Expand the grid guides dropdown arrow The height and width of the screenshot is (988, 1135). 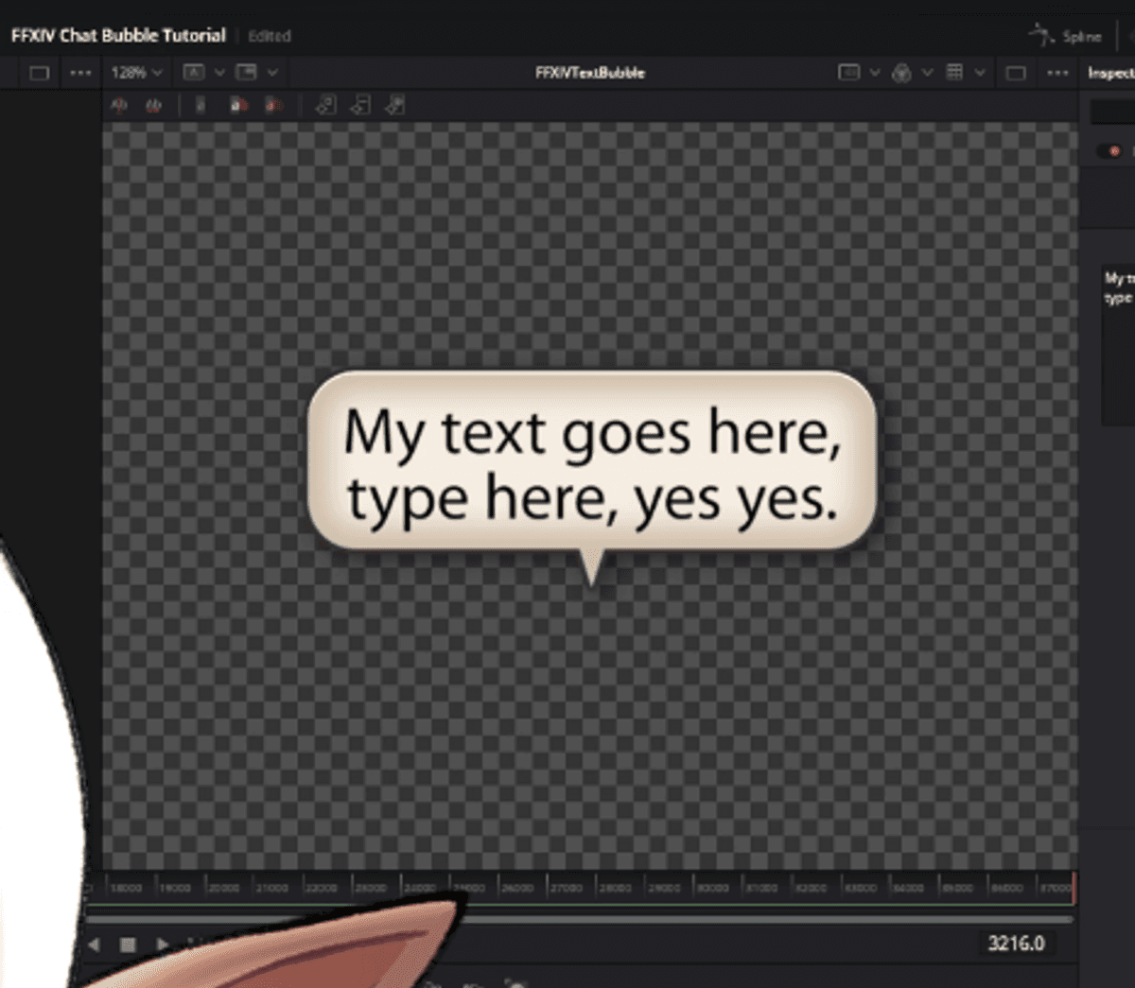click(x=980, y=73)
